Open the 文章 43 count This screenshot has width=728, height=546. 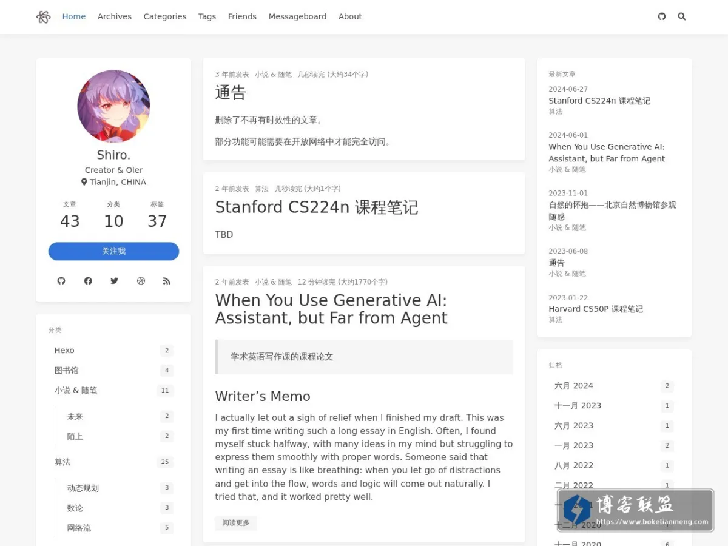(70, 215)
